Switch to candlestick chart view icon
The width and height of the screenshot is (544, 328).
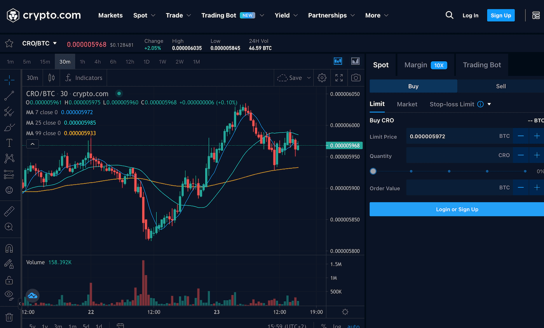pos(338,61)
